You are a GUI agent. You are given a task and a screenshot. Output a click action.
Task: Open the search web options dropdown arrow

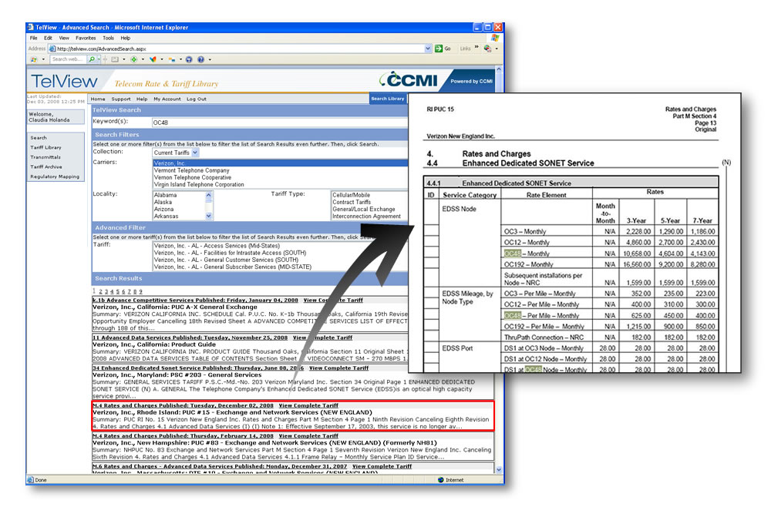pos(99,59)
